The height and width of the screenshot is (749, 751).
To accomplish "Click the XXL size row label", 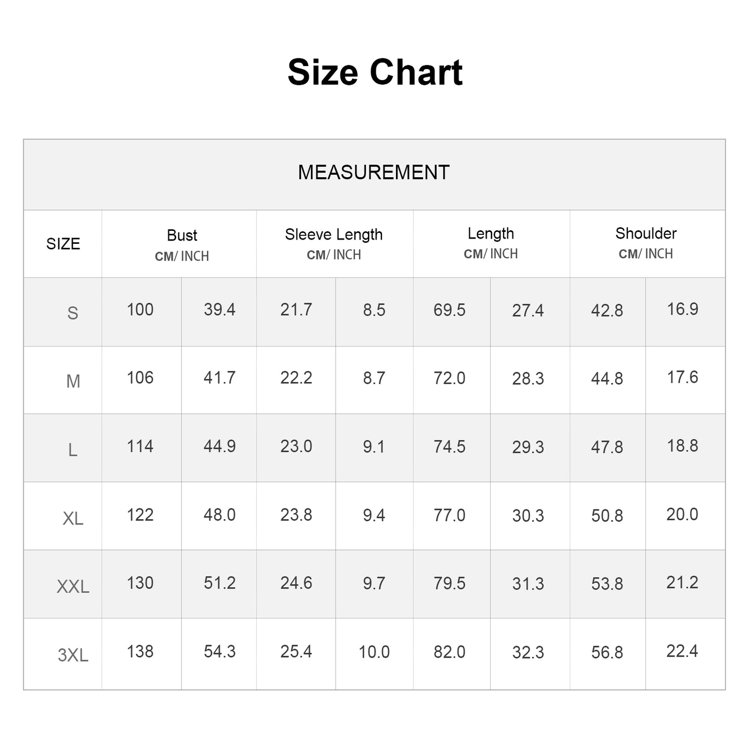I will click(73, 587).
